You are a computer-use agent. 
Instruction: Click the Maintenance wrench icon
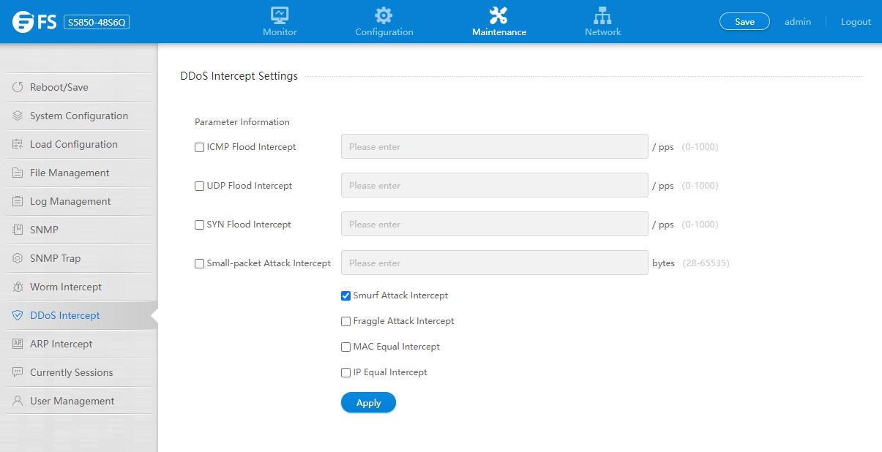tap(498, 15)
